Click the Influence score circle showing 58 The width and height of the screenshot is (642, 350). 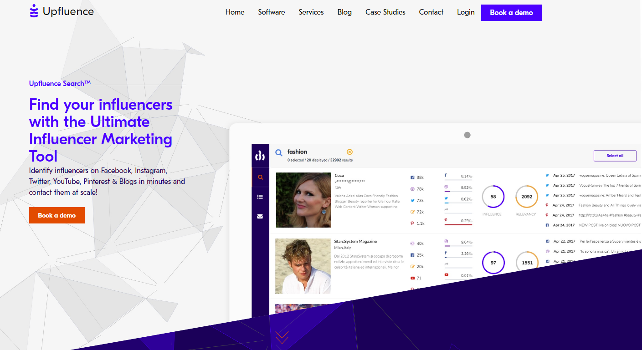493,197
